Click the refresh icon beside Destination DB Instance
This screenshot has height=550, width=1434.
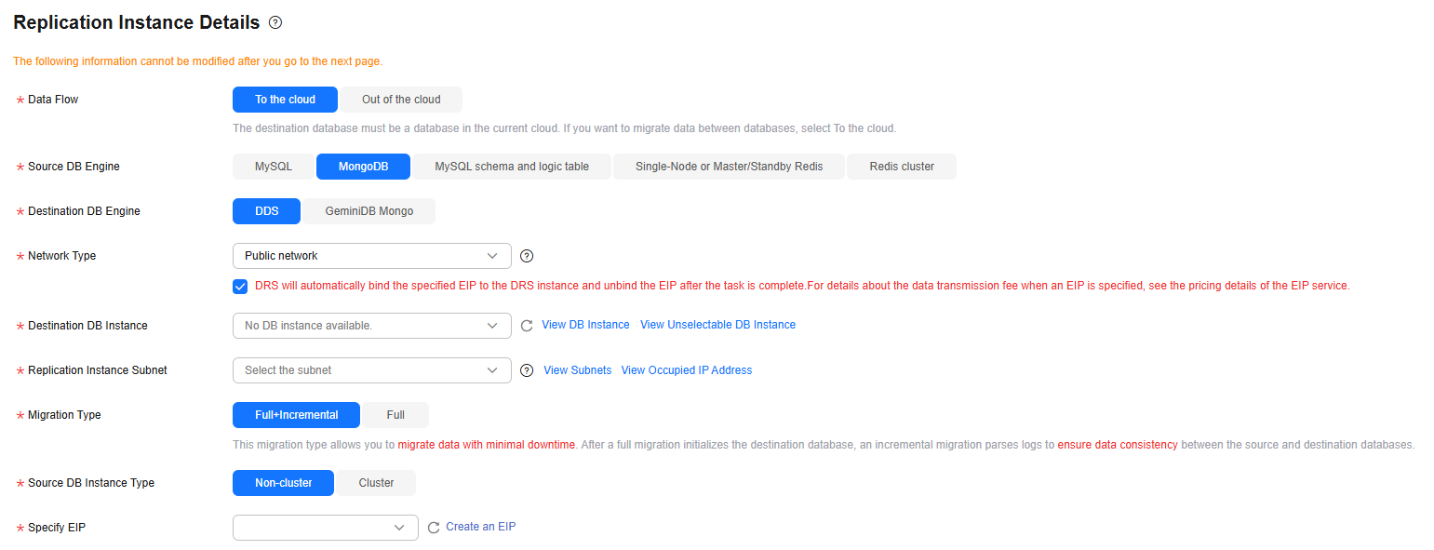coord(527,326)
